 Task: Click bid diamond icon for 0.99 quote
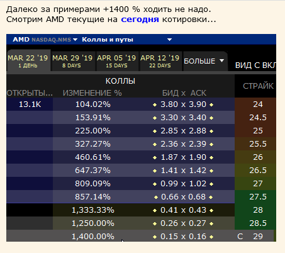[x=155, y=184]
